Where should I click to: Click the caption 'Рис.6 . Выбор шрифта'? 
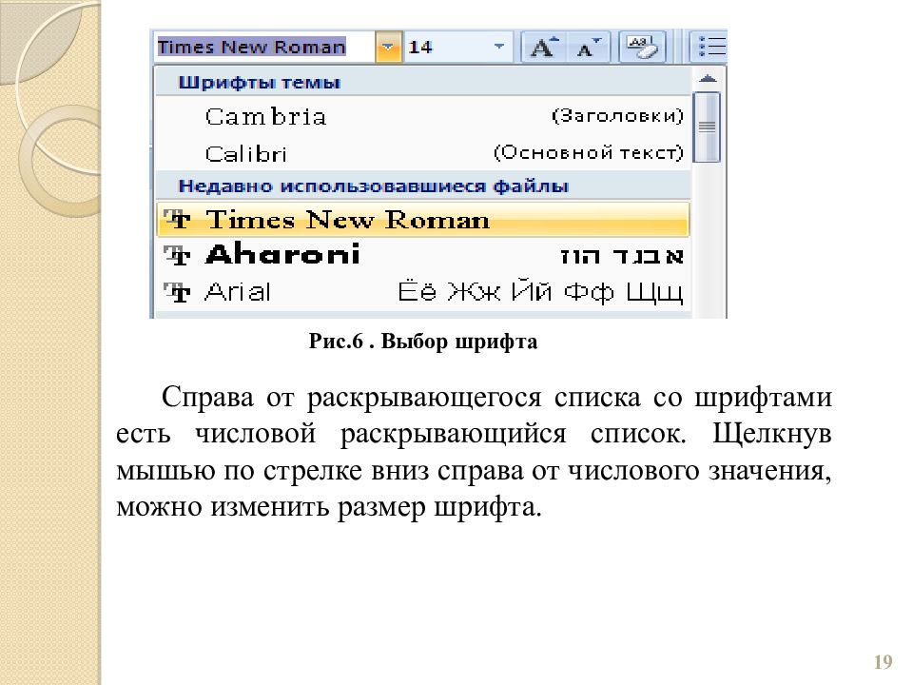(423, 342)
